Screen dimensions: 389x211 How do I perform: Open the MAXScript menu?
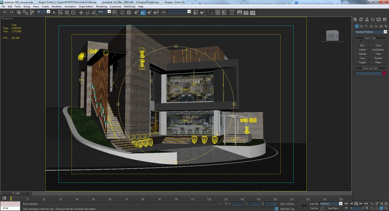(x=130, y=6)
